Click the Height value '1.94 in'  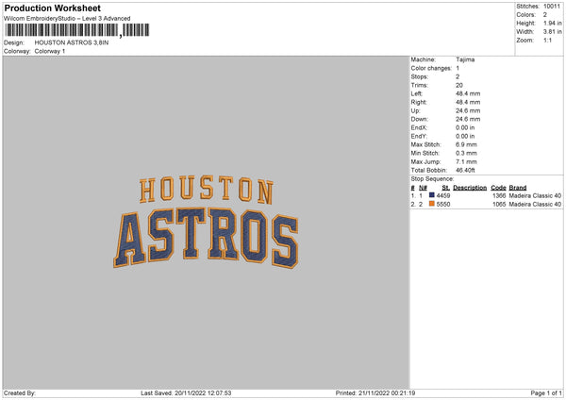pos(553,23)
